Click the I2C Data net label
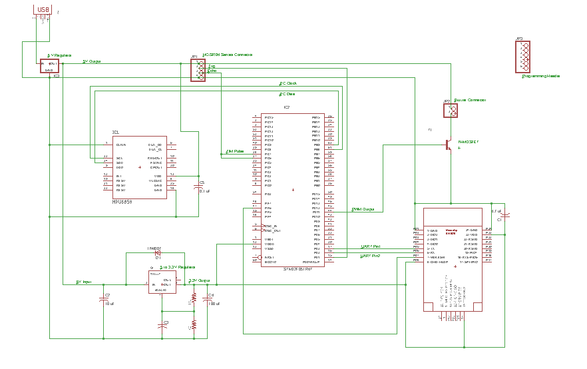Image resolution: width=587 pixels, height=369 pixels. (288, 95)
